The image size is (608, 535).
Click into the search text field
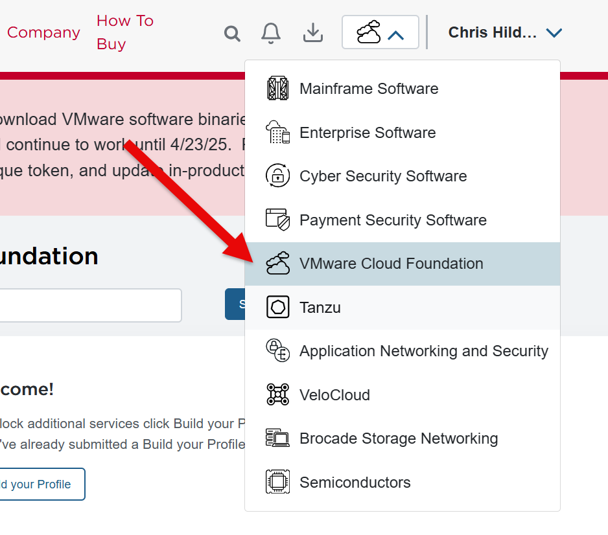pos(91,305)
